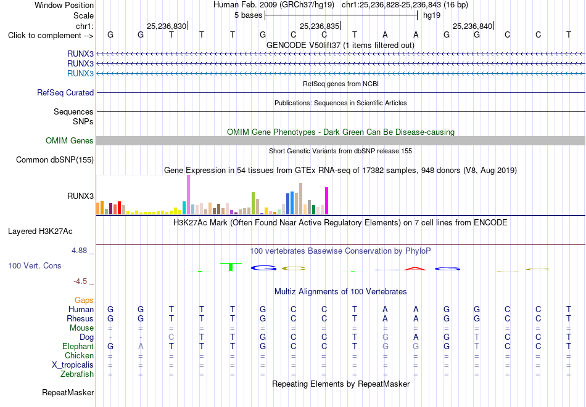Select the Human alignment row label
The image size is (586, 407).
click(x=81, y=309)
